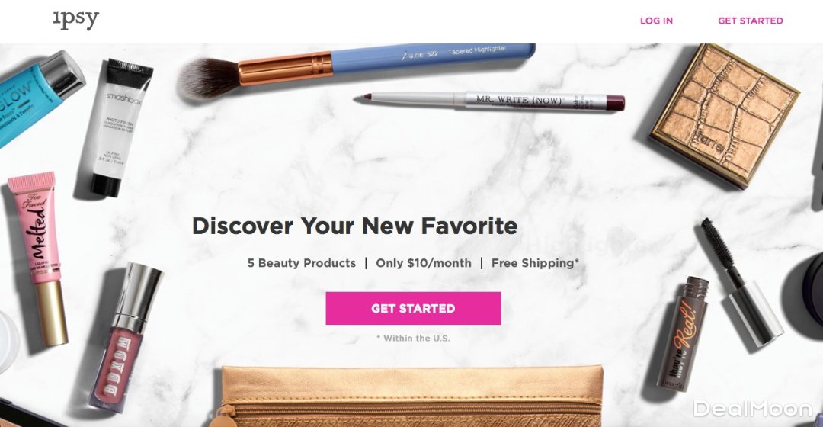Image resolution: width=823 pixels, height=427 pixels.
Task: Click the Free Shipping* text
Action: pyautogui.click(x=536, y=263)
